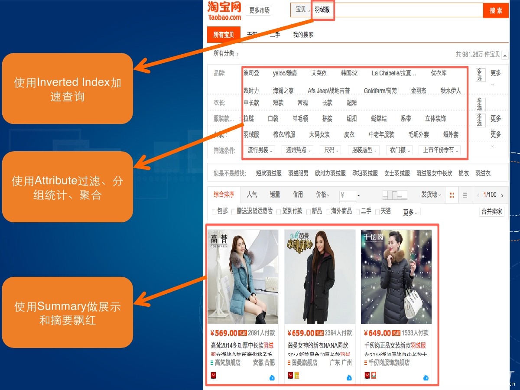
Task: Enable the 货到付款 checkbox
Action: tap(279, 212)
